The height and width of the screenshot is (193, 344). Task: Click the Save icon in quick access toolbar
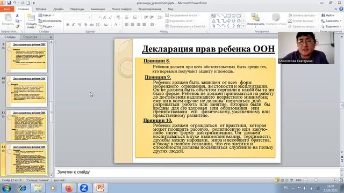(9, 3)
